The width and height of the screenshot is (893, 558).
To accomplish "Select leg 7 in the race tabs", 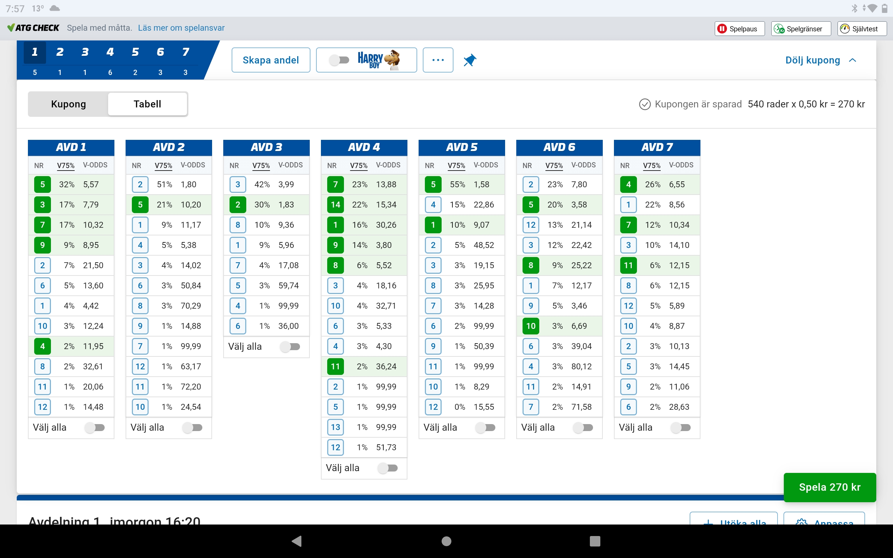I will [185, 59].
